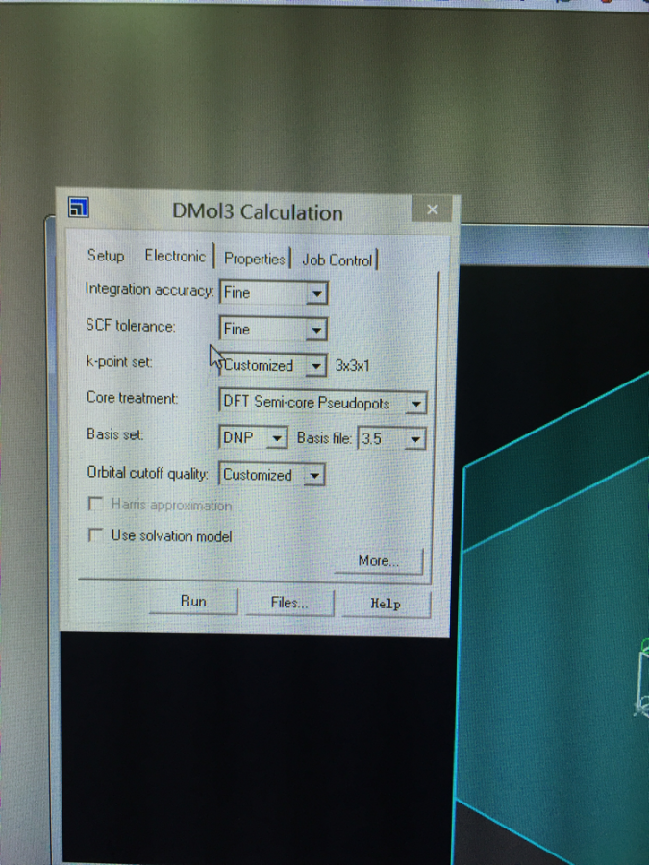Click the Orbital cutoff quality label
Viewport: 649px width, 865px height.
(147, 473)
